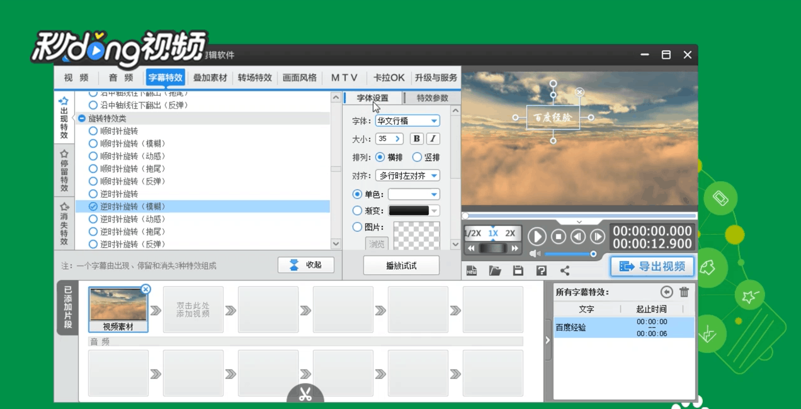Open help with the question mark icon
This screenshot has width=801, height=409.
541,271
